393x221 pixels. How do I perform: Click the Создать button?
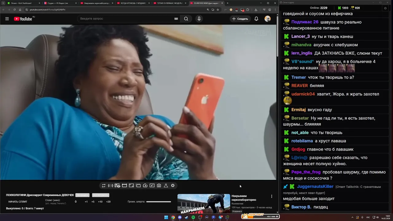coord(240,19)
